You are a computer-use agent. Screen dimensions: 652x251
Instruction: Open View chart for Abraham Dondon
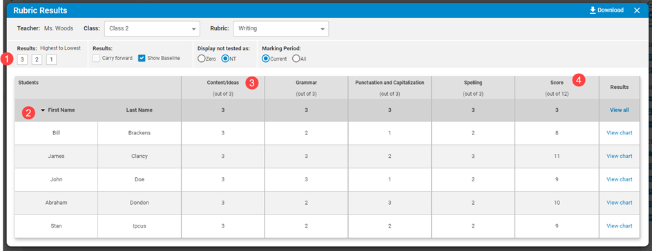coord(619,203)
